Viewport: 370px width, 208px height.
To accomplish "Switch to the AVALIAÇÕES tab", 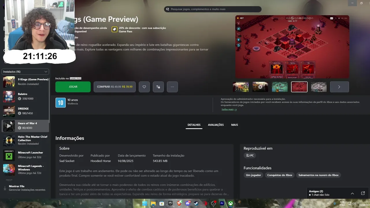I will coord(216,125).
